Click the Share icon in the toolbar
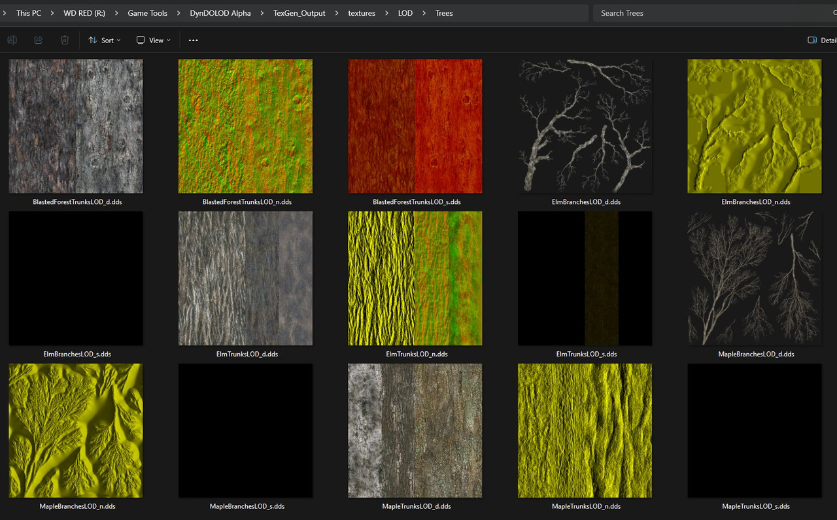The height and width of the screenshot is (520, 837). pos(39,40)
